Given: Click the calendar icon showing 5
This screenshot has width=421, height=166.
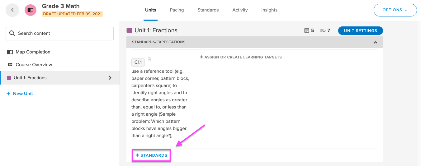Looking at the screenshot, I should tap(307, 30).
